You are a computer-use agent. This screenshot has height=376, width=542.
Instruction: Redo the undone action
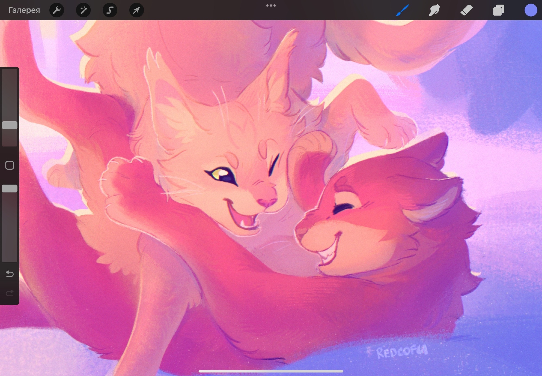[10, 293]
